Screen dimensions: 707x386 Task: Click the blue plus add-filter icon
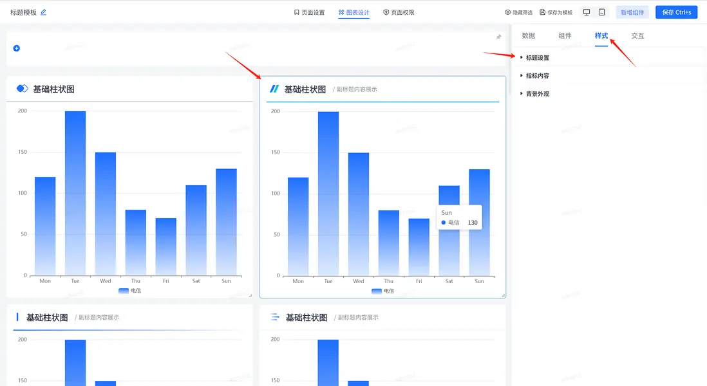coord(17,48)
